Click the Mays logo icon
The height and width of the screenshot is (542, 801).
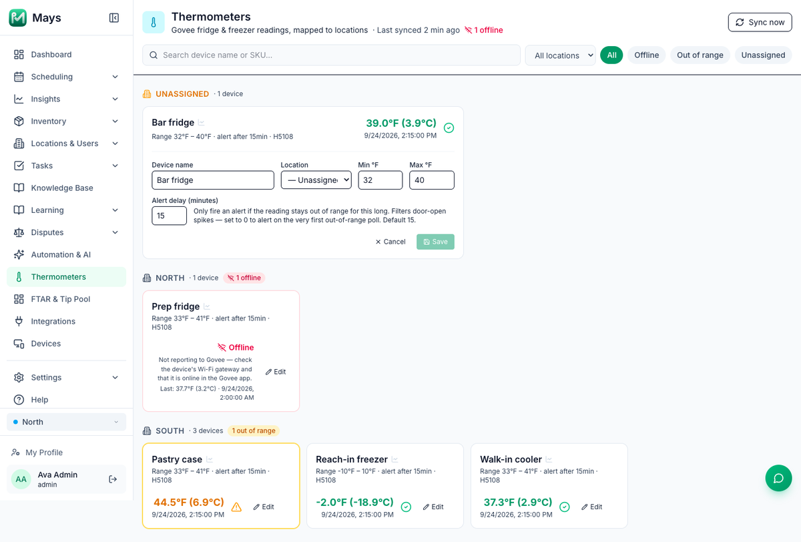pyautogui.click(x=17, y=18)
